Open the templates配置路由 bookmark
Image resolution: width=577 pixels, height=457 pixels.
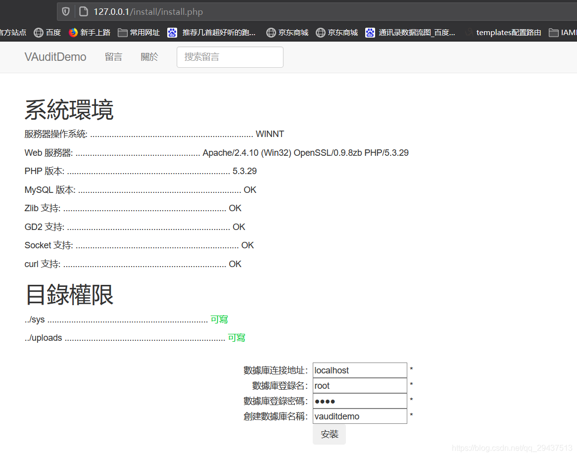click(x=503, y=33)
